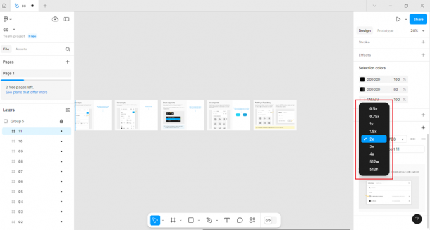Select the Frame tool in bottom toolbar
Image resolution: width=430 pixels, height=230 pixels.
173,220
